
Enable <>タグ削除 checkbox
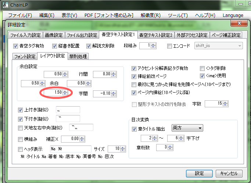pos(202,68)
